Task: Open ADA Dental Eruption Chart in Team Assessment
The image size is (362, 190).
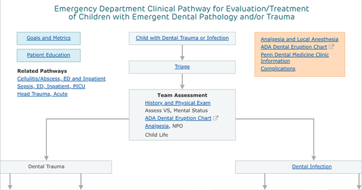Action: (178, 118)
